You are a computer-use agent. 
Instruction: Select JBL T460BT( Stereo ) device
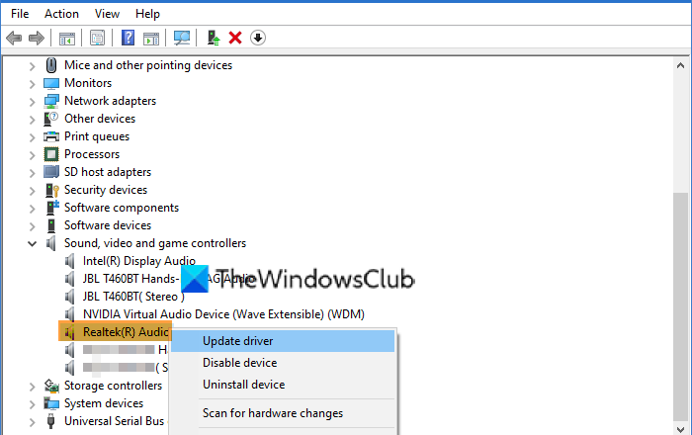click(133, 297)
